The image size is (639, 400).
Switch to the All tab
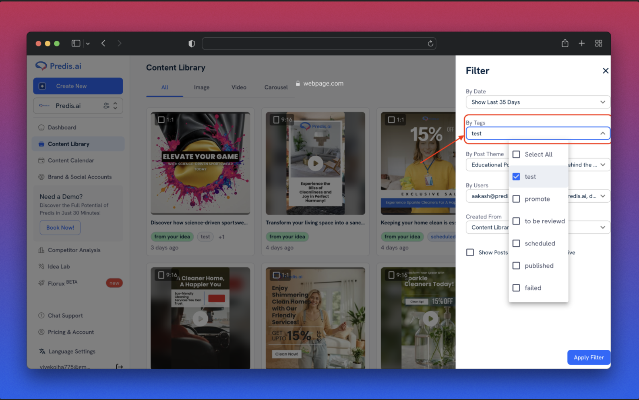click(165, 88)
